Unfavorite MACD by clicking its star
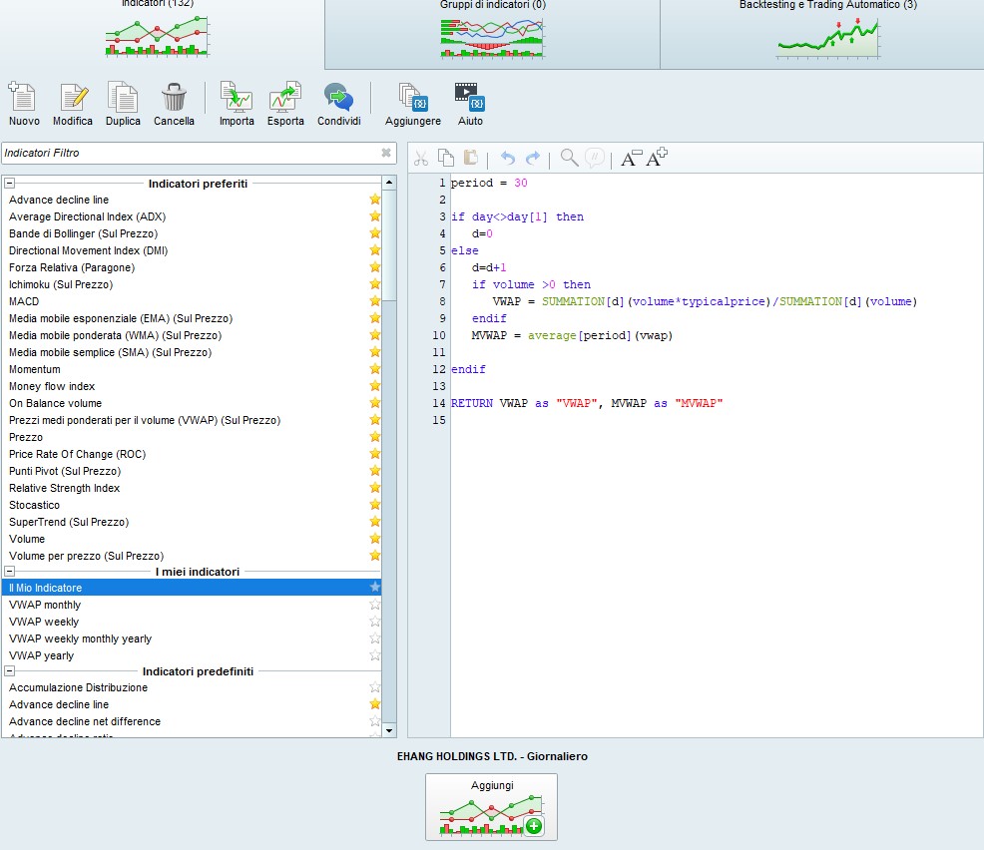 pos(375,301)
